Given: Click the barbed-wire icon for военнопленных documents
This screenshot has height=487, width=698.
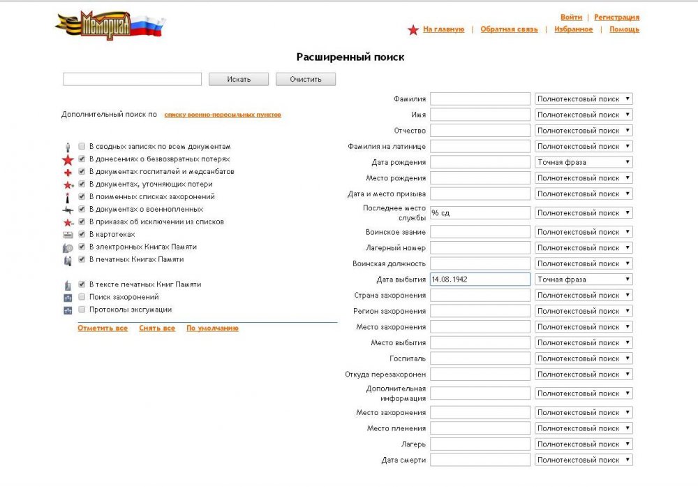Looking at the screenshot, I should [68, 210].
